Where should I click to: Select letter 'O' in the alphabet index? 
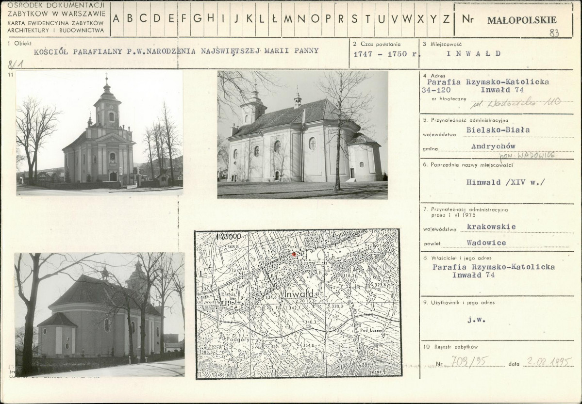tap(315, 18)
